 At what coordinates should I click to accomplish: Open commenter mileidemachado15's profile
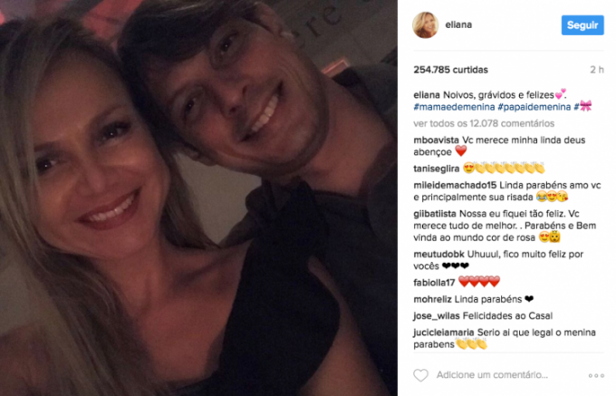tap(455, 185)
